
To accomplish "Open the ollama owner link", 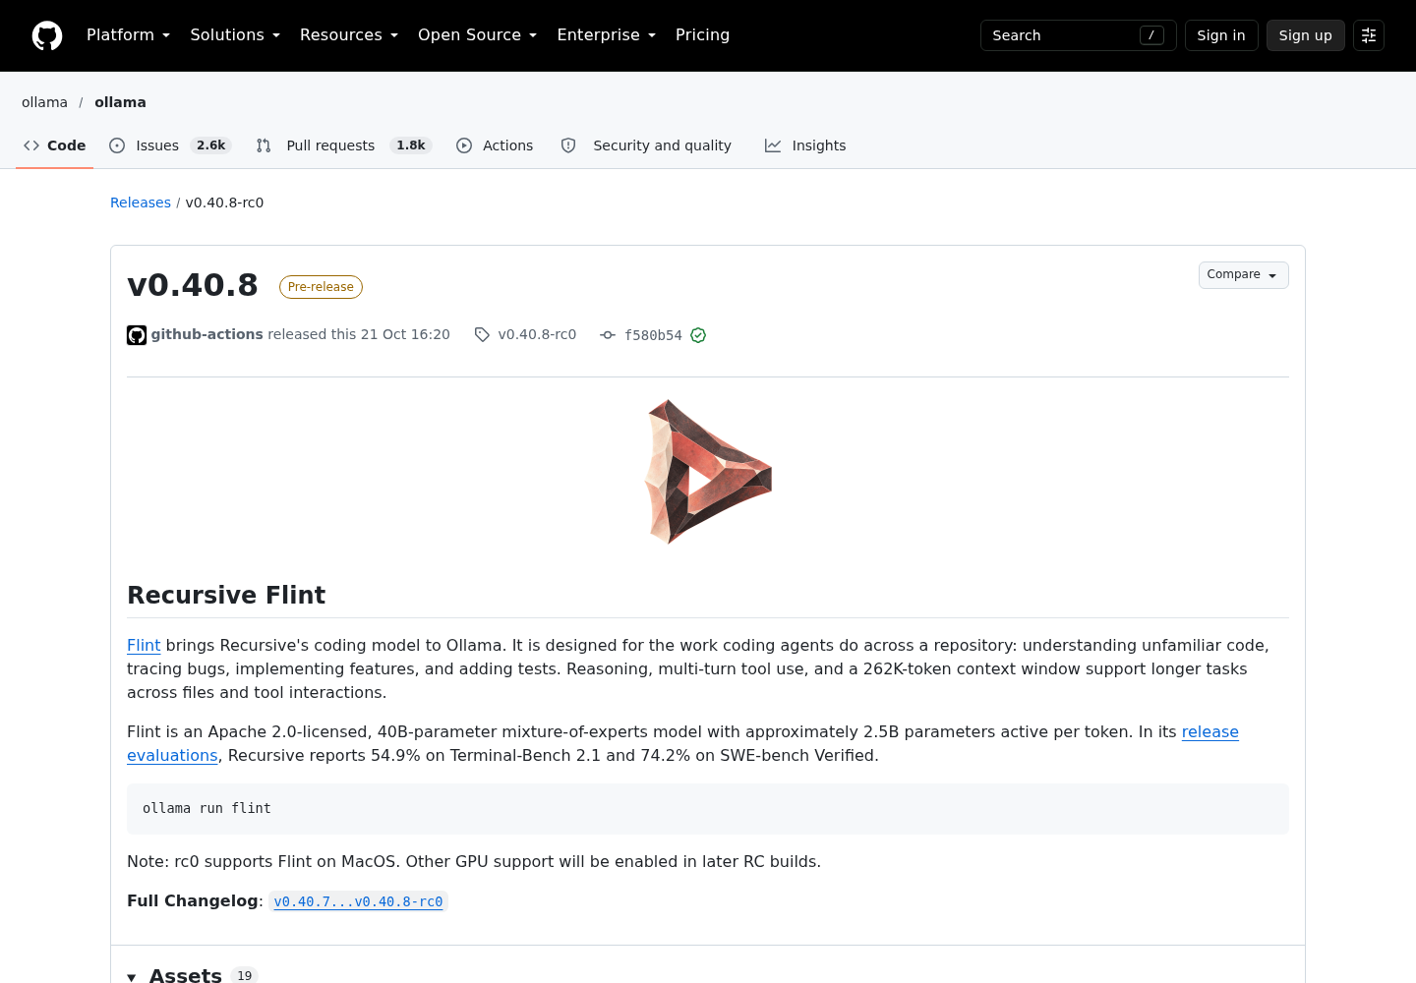I will tap(44, 102).
